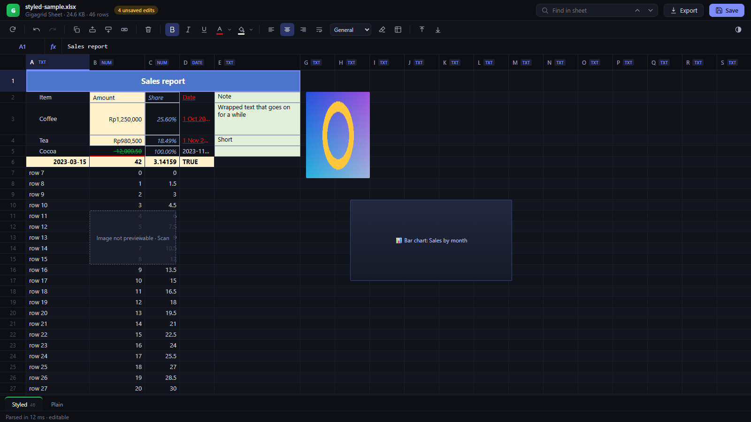The height and width of the screenshot is (422, 751).
Task: Click the reload sheet icon
Action: [x=13, y=30]
